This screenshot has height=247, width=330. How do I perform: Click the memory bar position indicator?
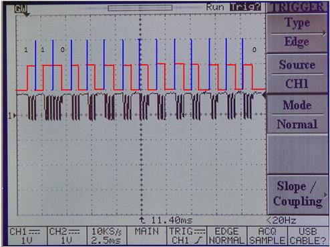click(140, 8)
